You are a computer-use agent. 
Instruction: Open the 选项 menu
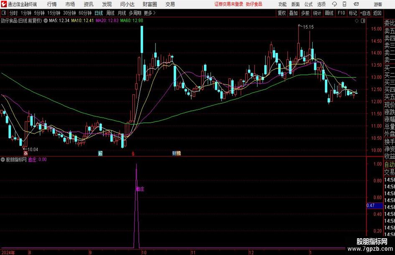321,4
